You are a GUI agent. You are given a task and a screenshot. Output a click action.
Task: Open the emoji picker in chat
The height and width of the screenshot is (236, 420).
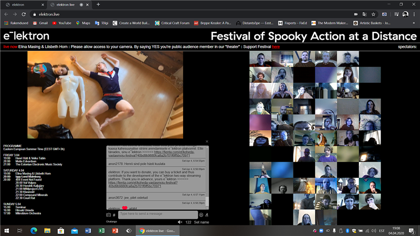(201, 214)
